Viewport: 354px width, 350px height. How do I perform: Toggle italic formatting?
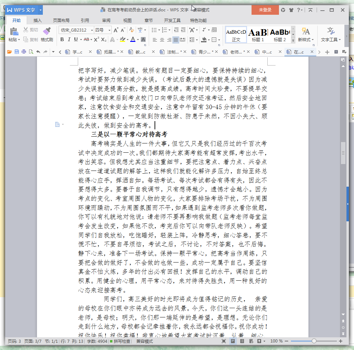(69, 39)
